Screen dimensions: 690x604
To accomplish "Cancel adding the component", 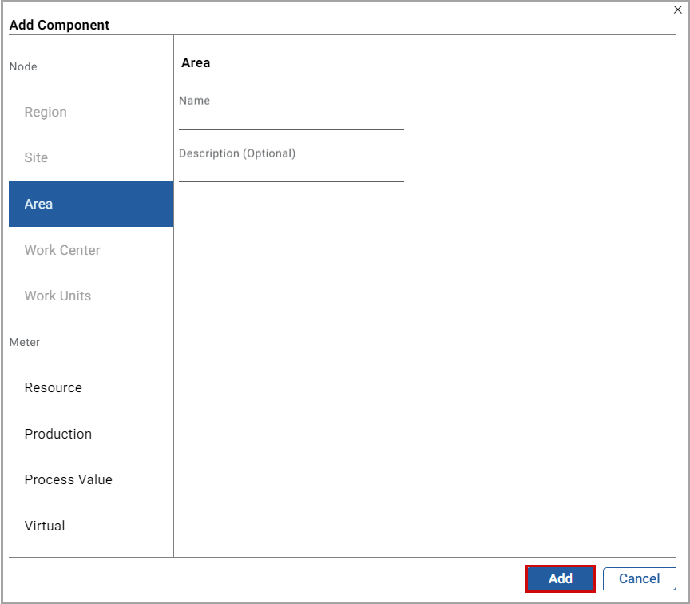I will pyautogui.click(x=639, y=578).
